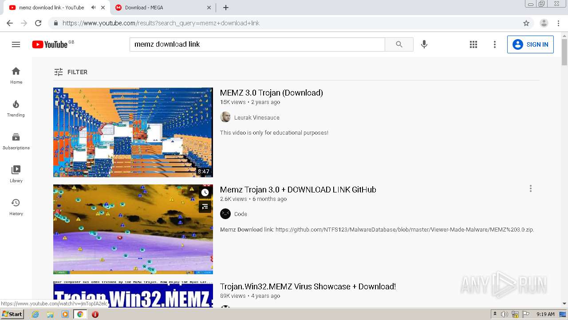Mute the YouTube tab audio icon
The image size is (568, 320).
point(93,8)
